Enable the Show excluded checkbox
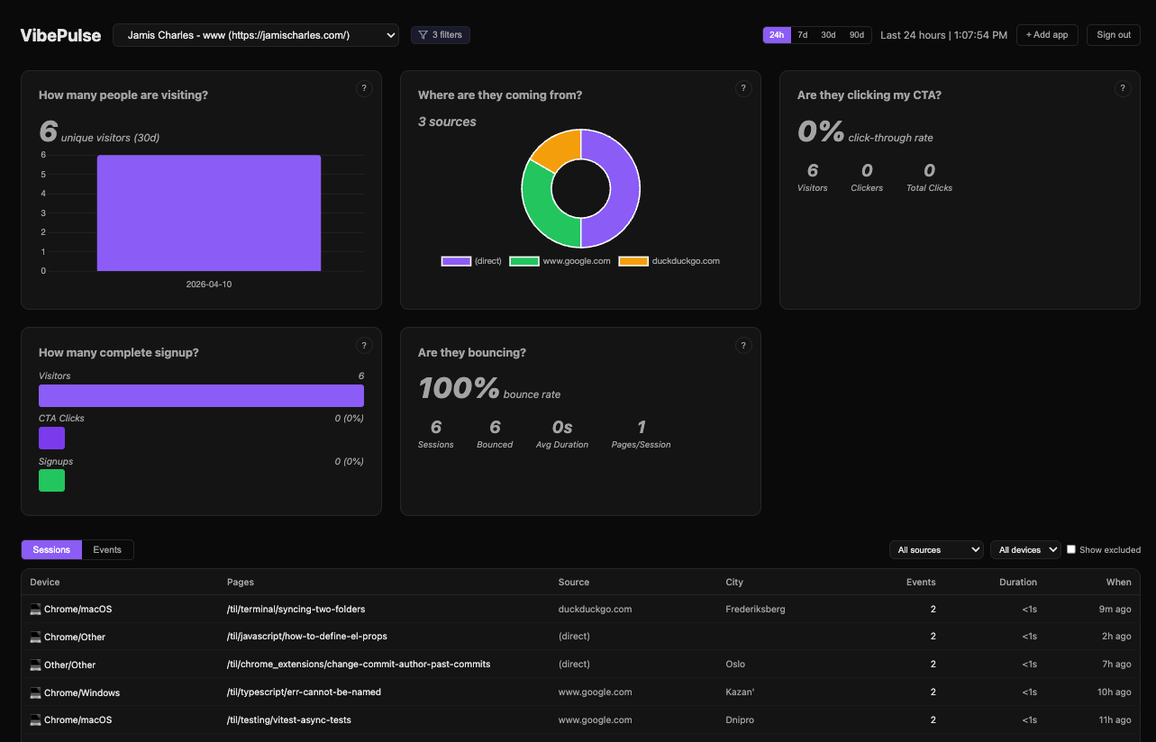This screenshot has width=1156, height=742. (1070, 549)
